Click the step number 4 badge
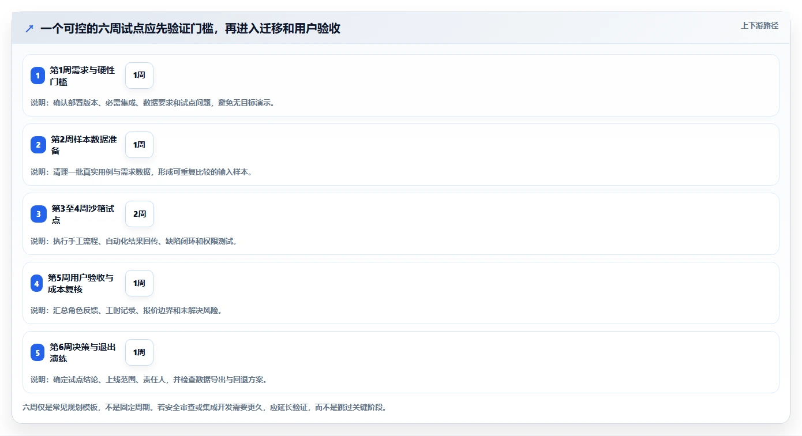802x436 pixels. pyautogui.click(x=37, y=283)
